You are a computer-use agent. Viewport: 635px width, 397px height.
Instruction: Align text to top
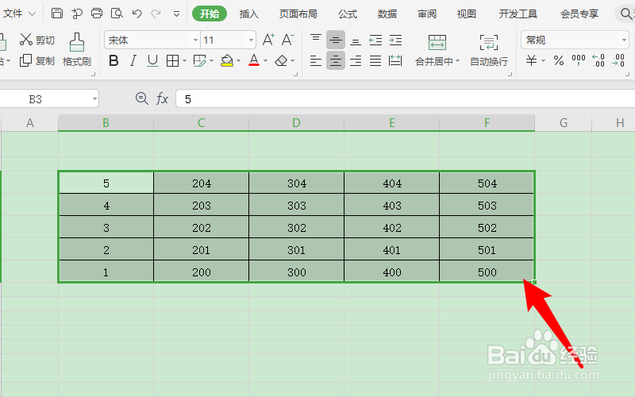(316, 40)
